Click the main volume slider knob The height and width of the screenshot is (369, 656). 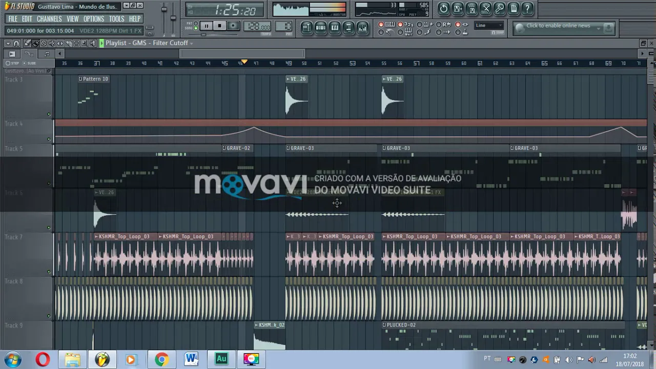[x=164, y=9]
